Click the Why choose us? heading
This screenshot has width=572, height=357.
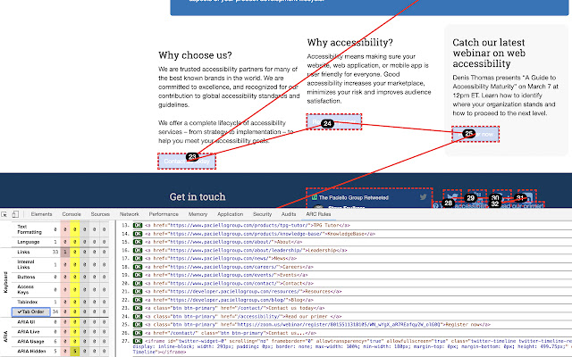(x=195, y=55)
